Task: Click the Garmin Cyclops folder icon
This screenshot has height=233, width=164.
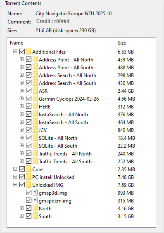Action: point(35,99)
